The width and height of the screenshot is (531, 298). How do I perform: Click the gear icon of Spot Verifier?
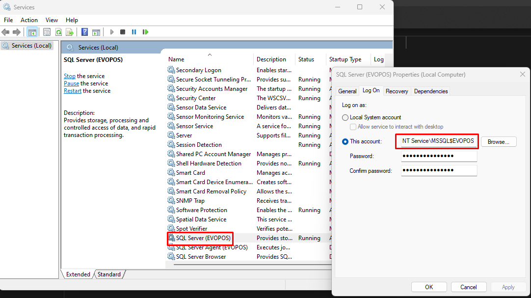171,229
